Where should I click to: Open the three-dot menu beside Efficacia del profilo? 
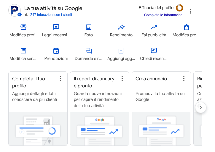click(190, 11)
